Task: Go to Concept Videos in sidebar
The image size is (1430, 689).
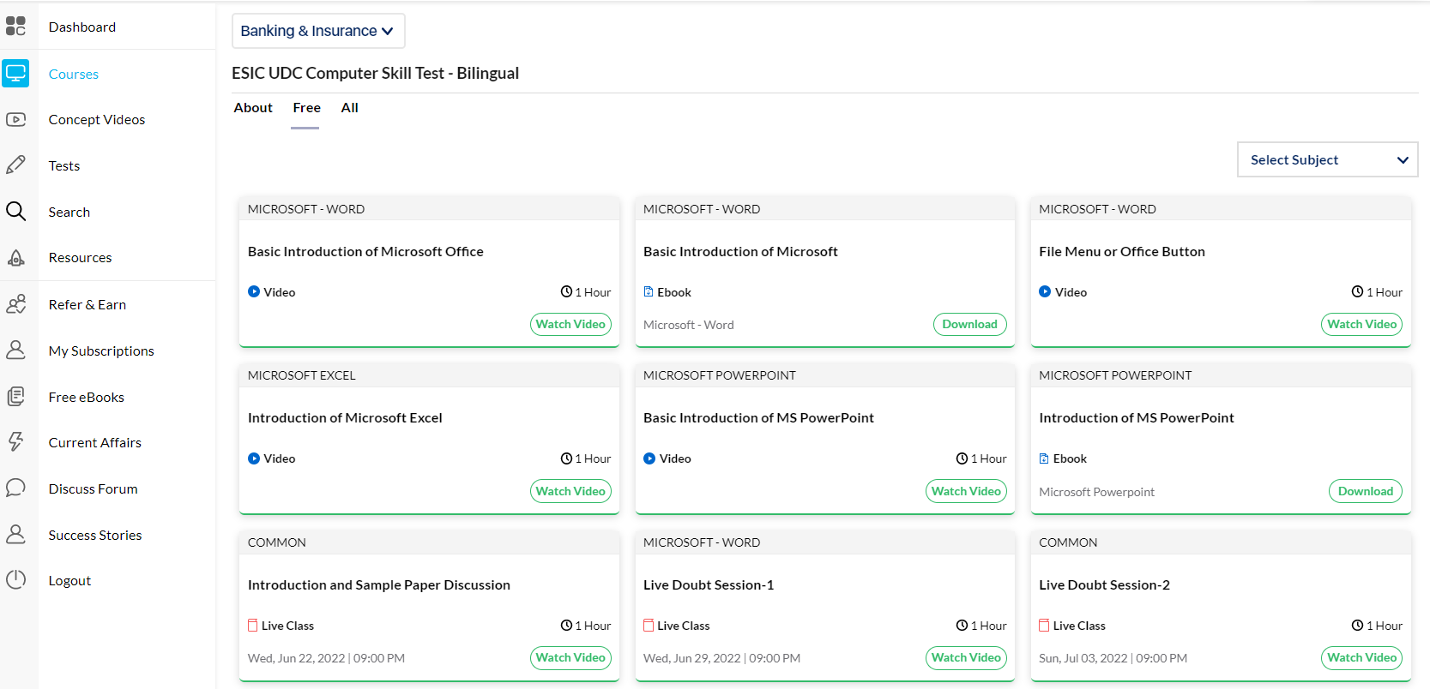Action: (97, 119)
